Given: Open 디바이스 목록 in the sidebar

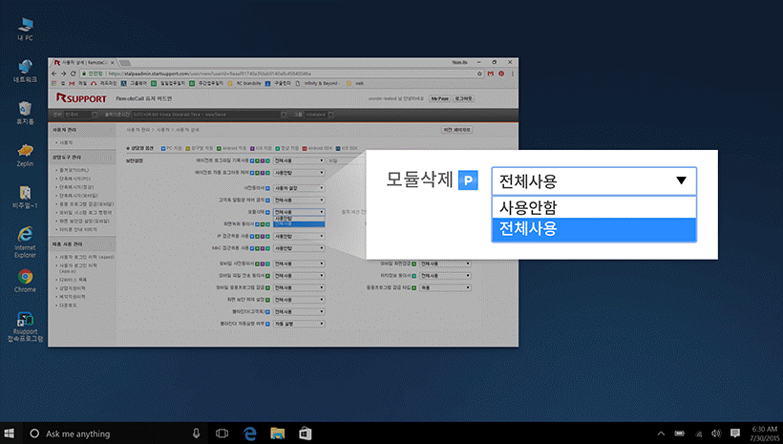Looking at the screenshot, I should (73, 280).
